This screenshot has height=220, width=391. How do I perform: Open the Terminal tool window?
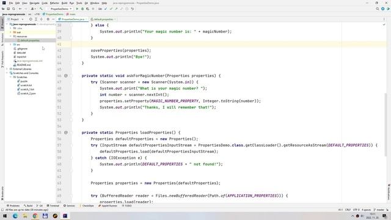pos(53,206)
